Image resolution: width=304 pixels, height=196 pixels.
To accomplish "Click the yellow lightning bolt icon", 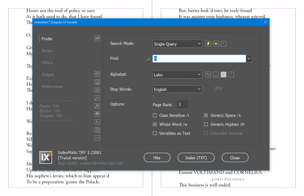I will tap(208, 44).
